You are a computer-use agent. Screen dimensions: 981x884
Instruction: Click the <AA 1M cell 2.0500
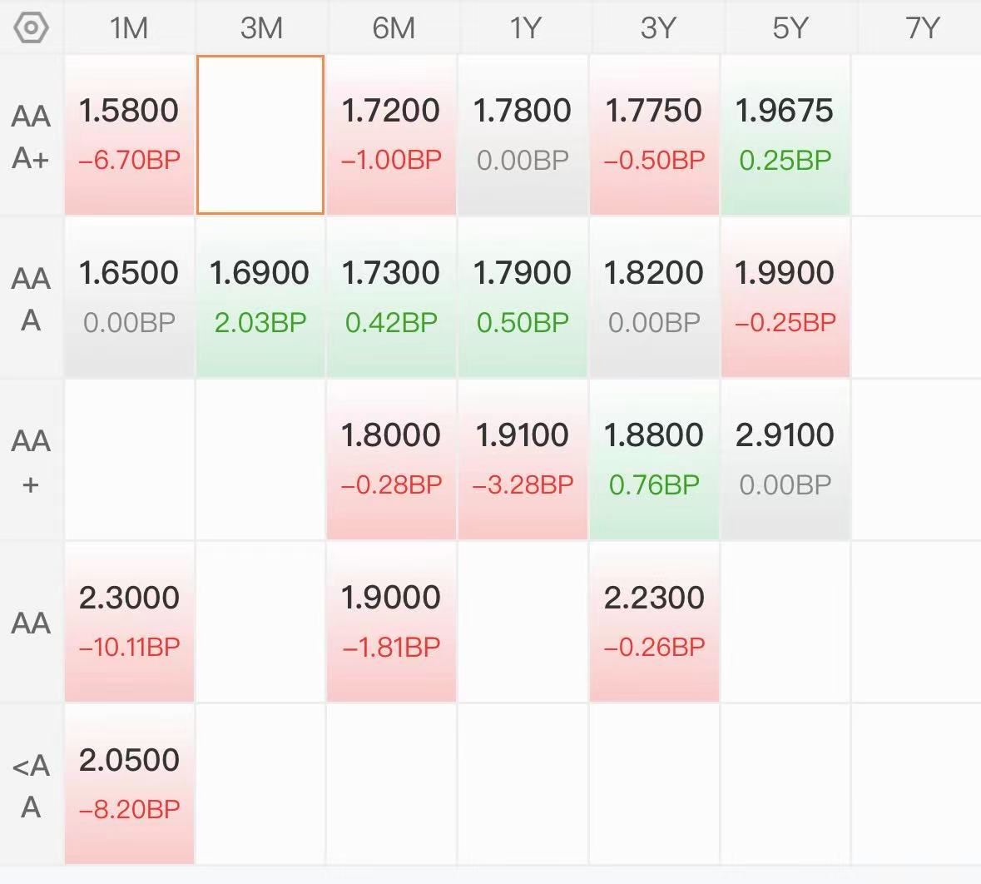pos(129,784)
